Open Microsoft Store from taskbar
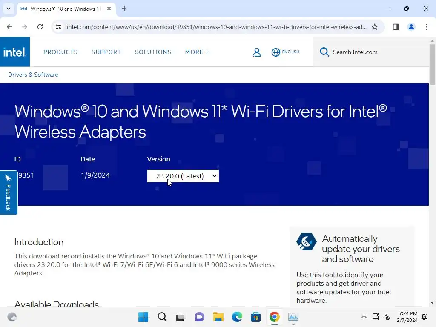The image size is (436, 327). [x=255, y=317]
